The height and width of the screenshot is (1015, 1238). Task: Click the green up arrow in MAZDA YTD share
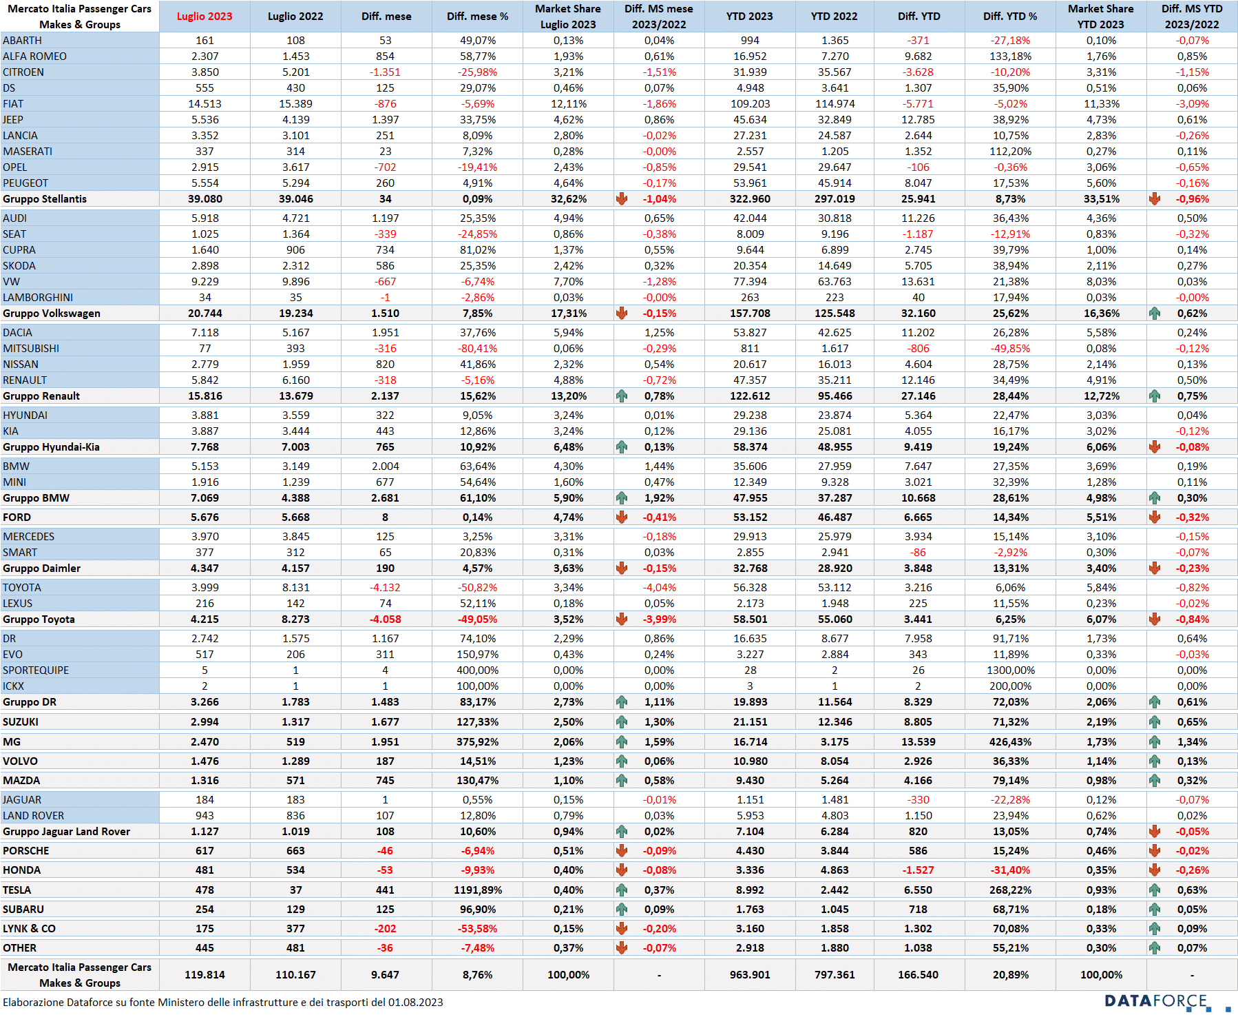(1155, 781)
